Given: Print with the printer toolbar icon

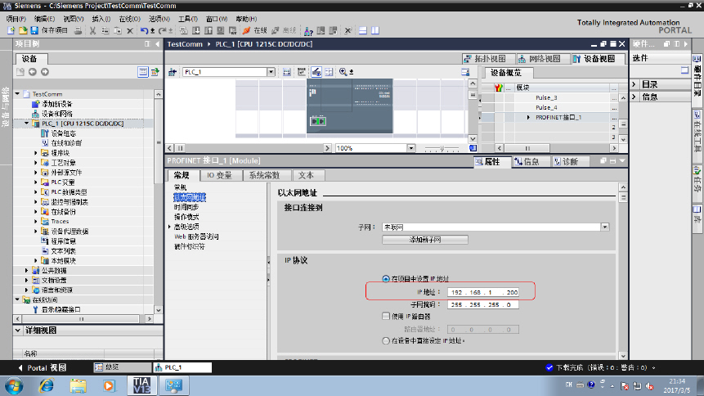Looking at the screenshot, I should point(78,30).
